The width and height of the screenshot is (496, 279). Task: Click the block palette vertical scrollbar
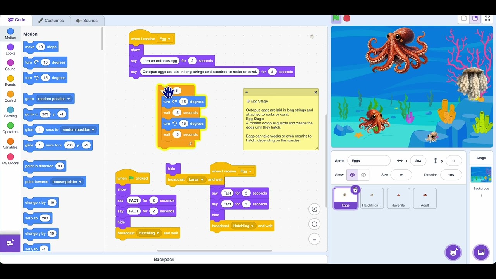102,39
